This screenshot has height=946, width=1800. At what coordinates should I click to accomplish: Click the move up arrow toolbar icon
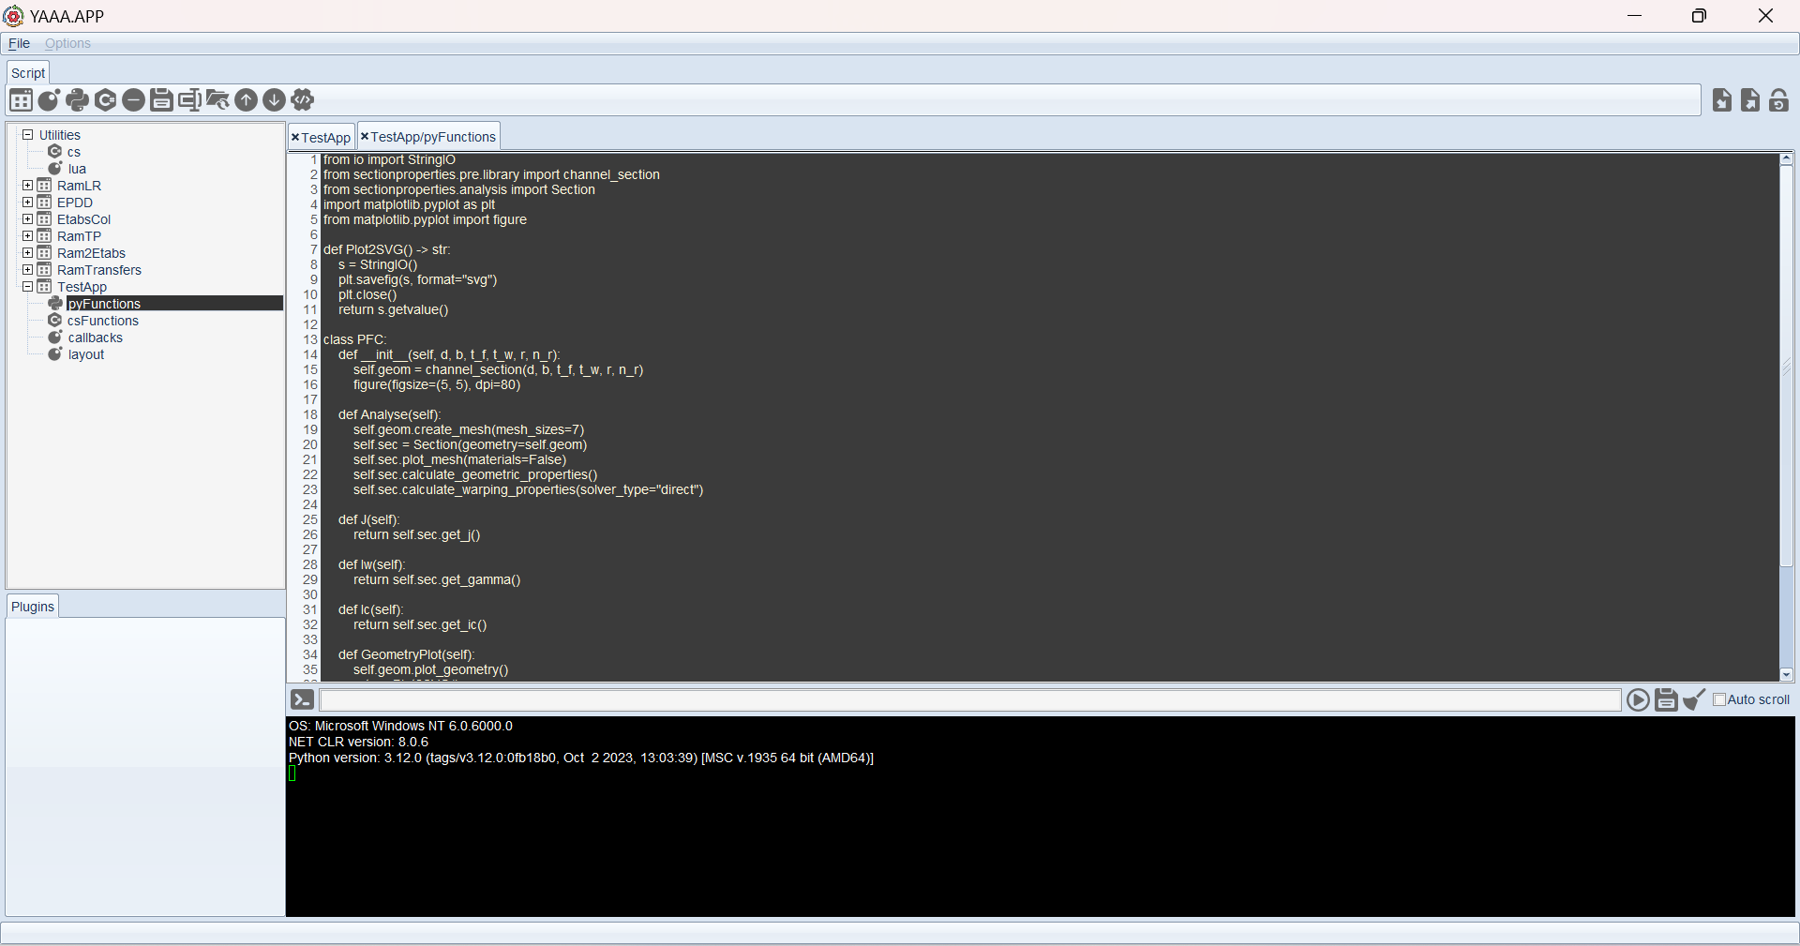point(246,99)
